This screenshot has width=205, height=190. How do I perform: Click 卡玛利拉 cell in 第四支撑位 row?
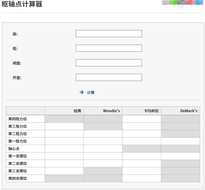click(142, 179)
